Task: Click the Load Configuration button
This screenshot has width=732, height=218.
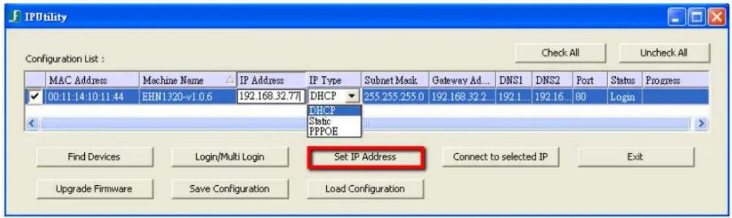Action: pyautogui.click(x=365, y=189)
